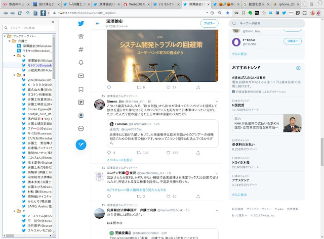Like the Simon_Sin tweet
Viewport: 324px width, 239px height.
[x=169, y=153]
